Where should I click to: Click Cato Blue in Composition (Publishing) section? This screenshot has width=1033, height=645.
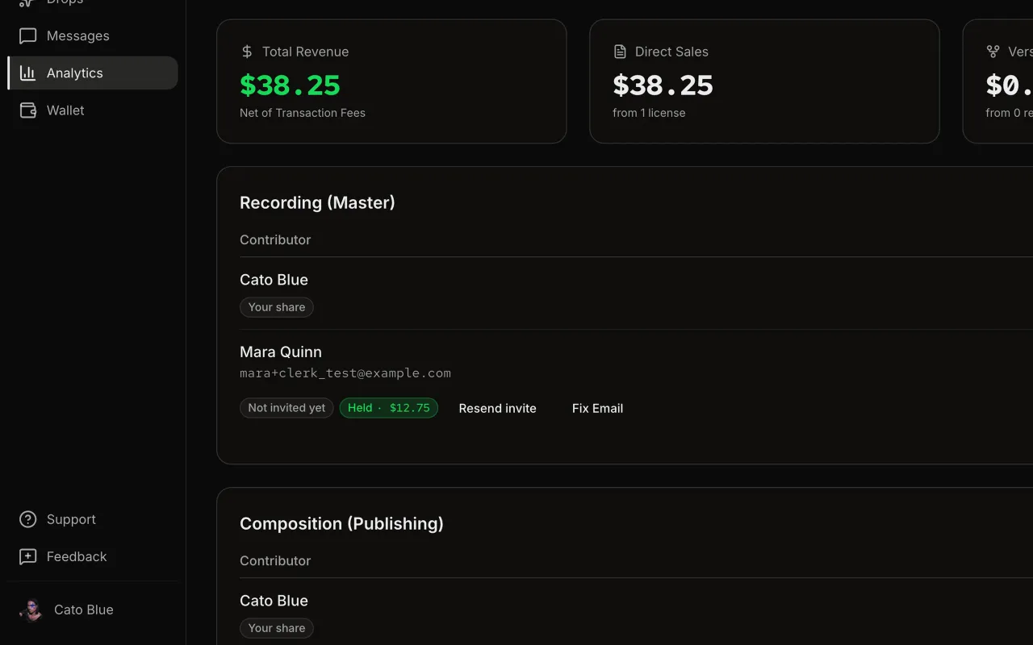pos(274,601)
